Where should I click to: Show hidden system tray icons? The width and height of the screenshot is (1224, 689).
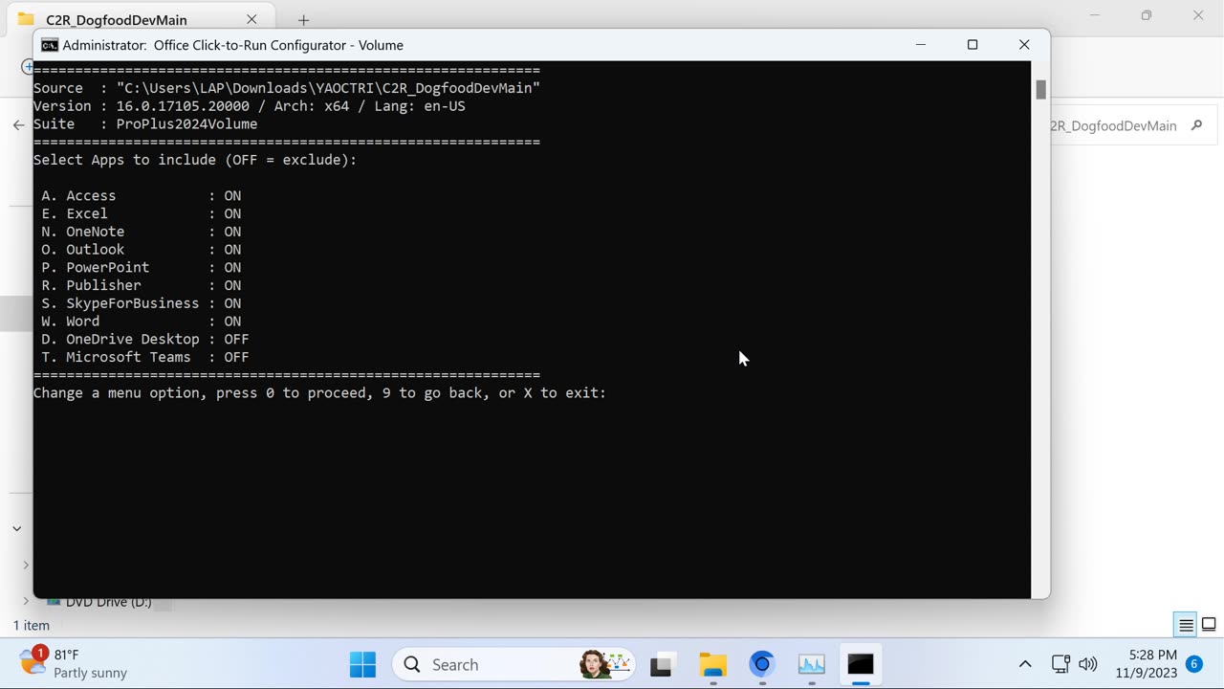[1025, 664]
